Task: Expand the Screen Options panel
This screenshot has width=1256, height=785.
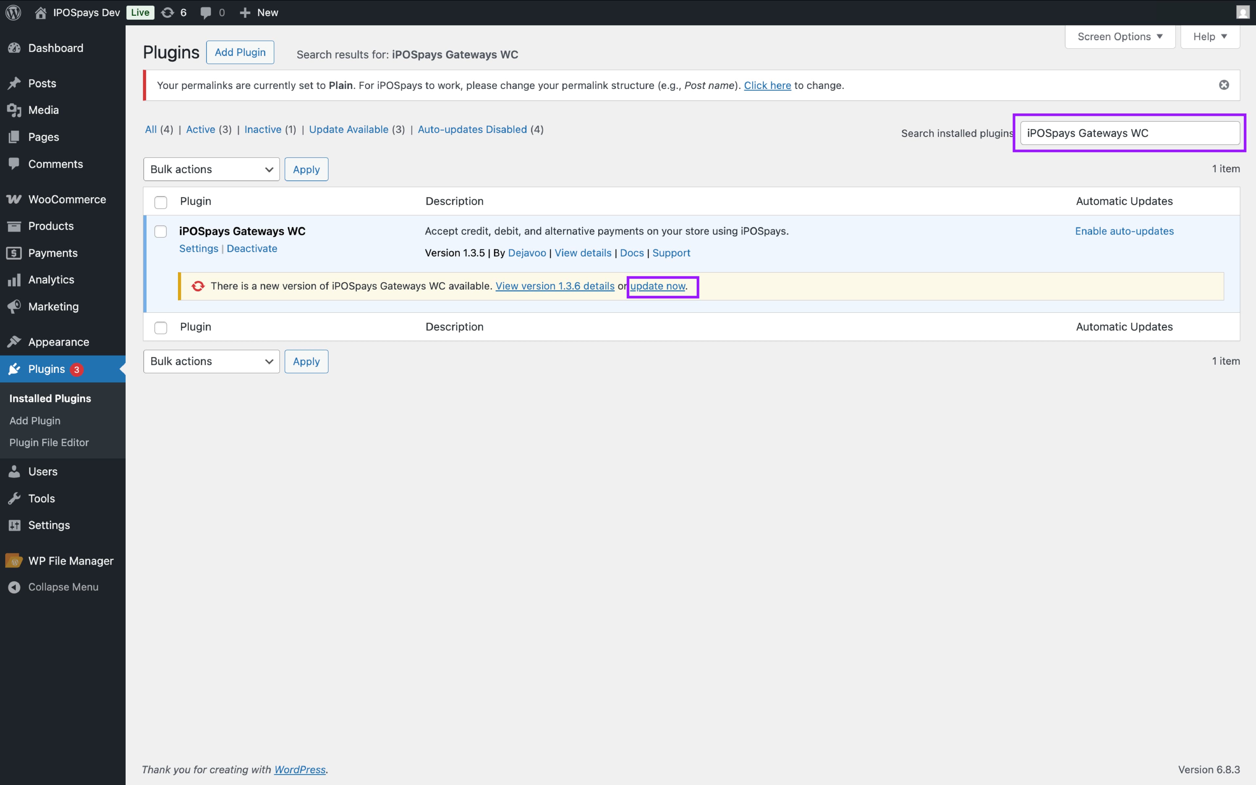Action: (1120, 37)
